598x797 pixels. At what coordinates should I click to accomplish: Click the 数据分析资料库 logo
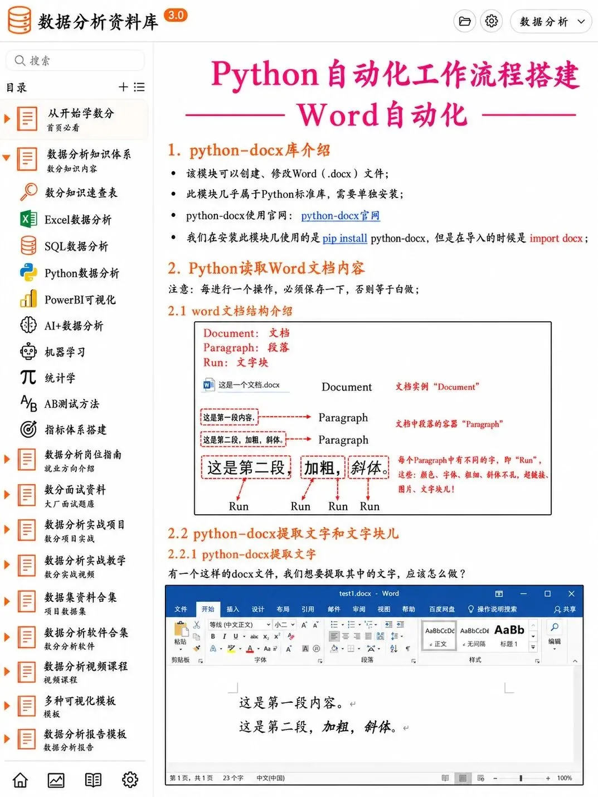pyautogui.click(x=20, y=21)
